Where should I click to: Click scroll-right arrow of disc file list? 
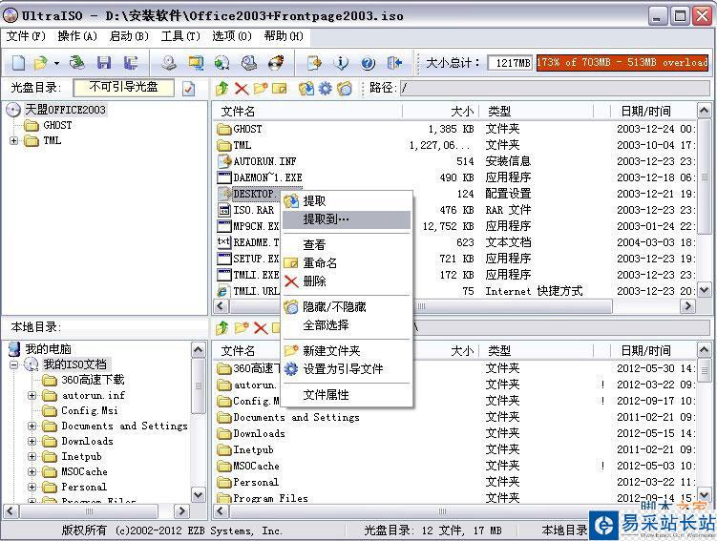[x=687, y=306]
